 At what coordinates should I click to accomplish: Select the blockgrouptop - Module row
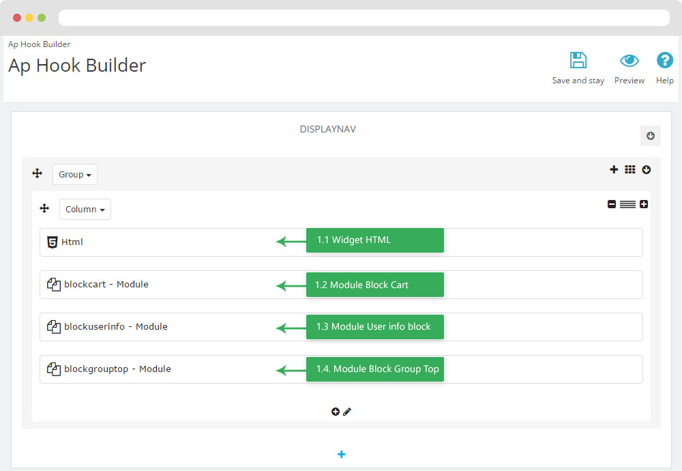click(341, 369)
